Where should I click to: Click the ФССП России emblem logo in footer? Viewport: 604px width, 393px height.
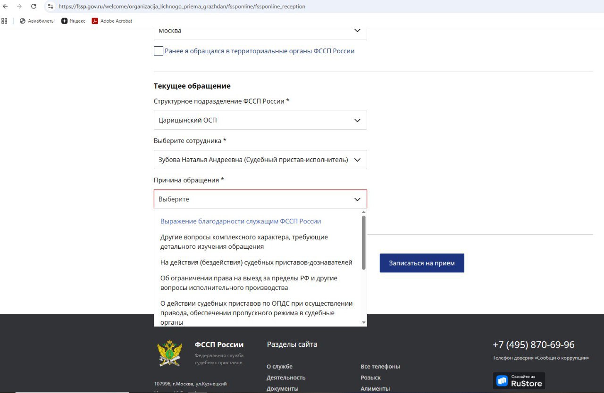point(170,354)
